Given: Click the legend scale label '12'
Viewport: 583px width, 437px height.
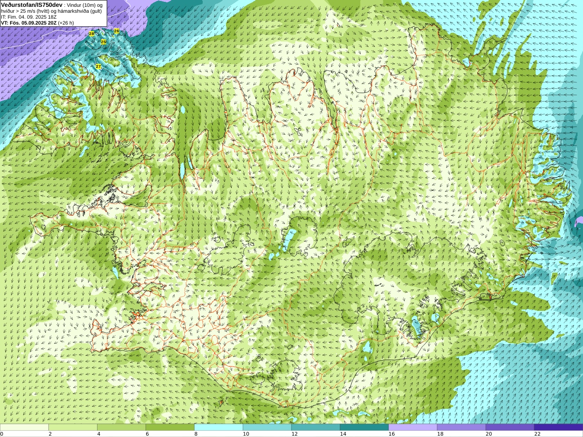Looking at the screenshot, I should tap(294, 434).
